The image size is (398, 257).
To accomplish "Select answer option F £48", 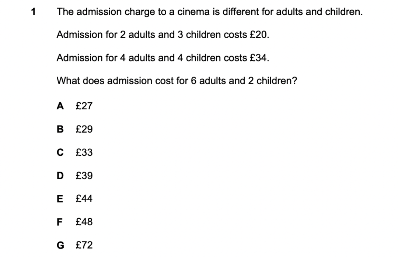I will 74,222.
